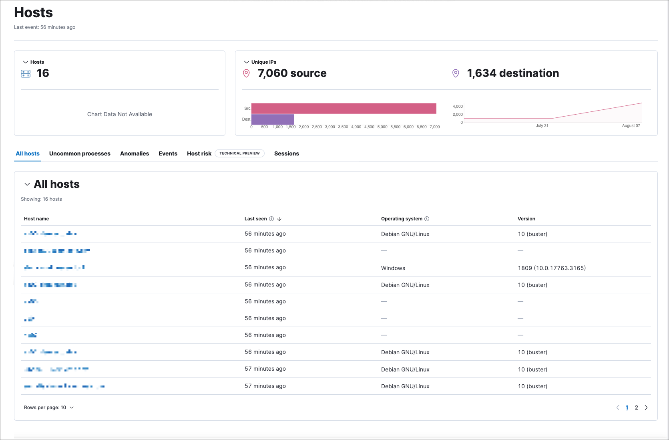Click the Last seen column header
The width and height of the screenshot is (669, 440).
[x=256, y=219]
